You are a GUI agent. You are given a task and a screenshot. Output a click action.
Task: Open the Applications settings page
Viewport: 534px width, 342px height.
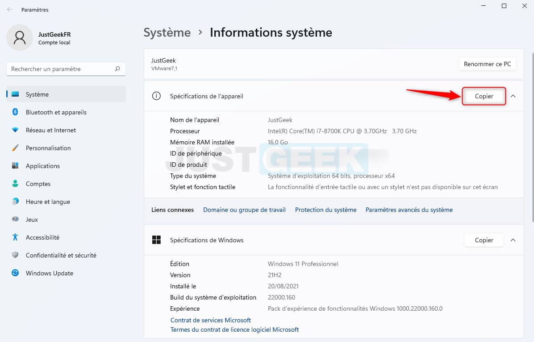pos(66,166)
